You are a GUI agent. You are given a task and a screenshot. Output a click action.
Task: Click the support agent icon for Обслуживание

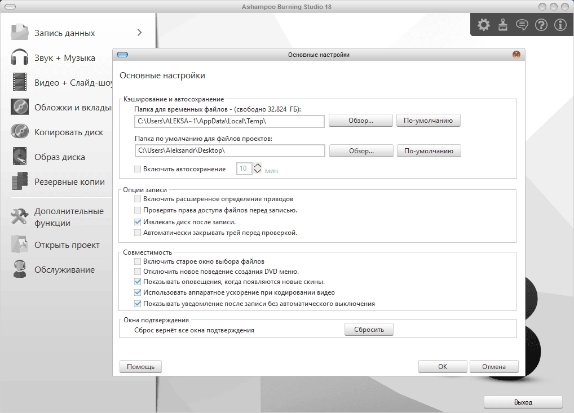[x=19, y=269]
